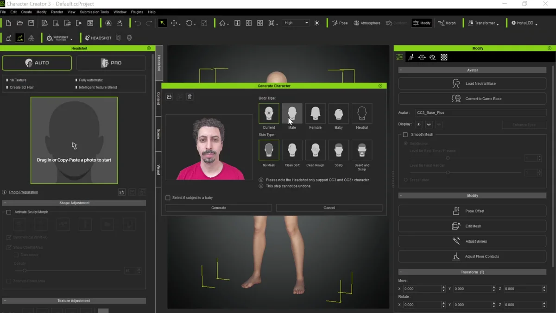
Task: Collapse the Texture Adjustment section
Action: (5, 300)
